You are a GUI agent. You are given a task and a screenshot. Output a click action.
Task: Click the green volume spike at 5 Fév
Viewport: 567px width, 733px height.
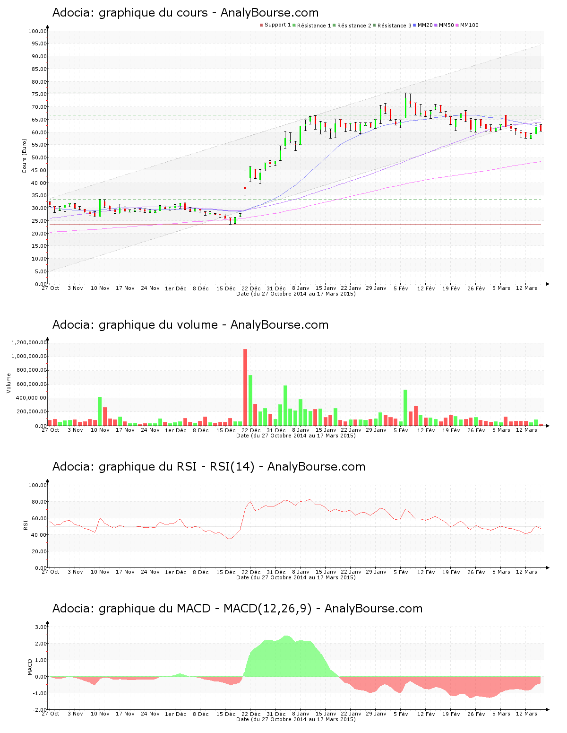tap(405, 408)
